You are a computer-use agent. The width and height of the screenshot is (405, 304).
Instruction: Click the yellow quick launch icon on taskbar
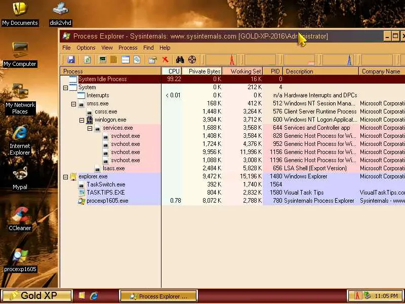(x=82, y=295)
